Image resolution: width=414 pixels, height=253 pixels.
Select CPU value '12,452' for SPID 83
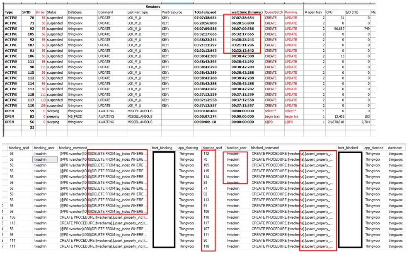339,116
